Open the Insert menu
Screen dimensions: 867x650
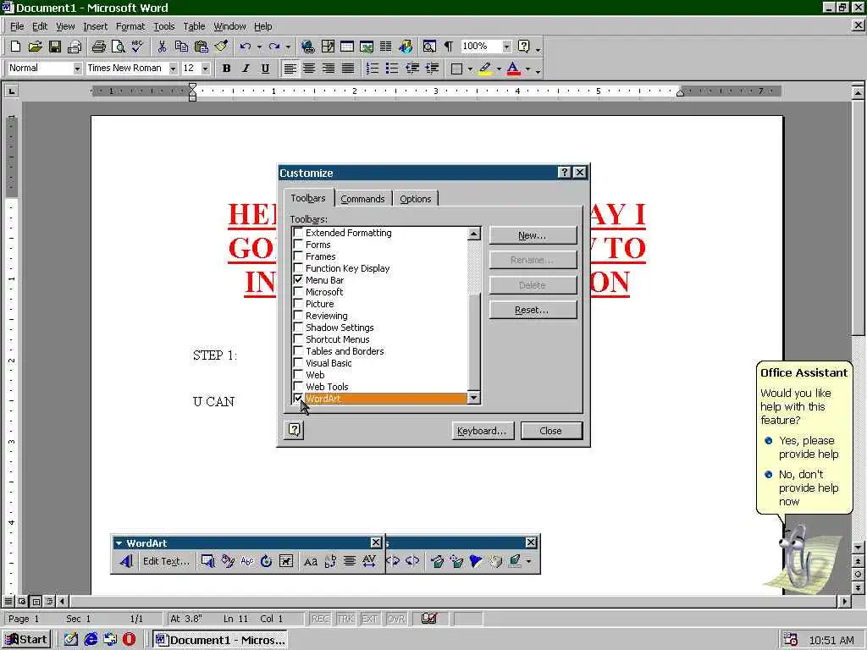tap(95, 26)
